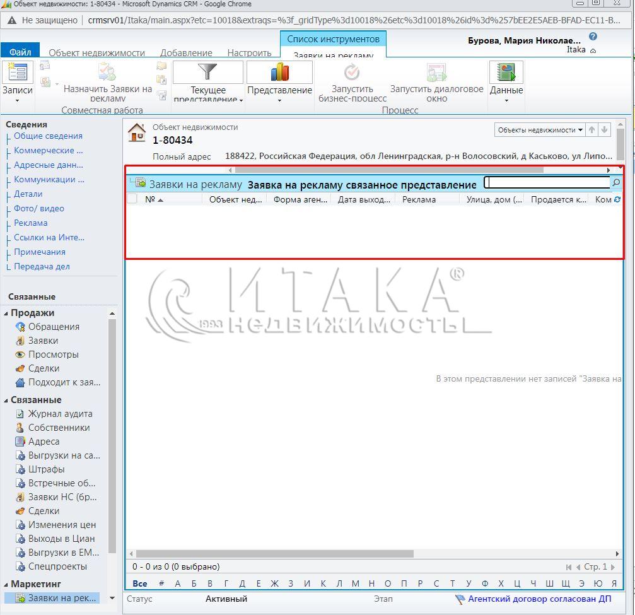Click the grid search input field
Screen dimensions: 635x615
coord(547,182)
